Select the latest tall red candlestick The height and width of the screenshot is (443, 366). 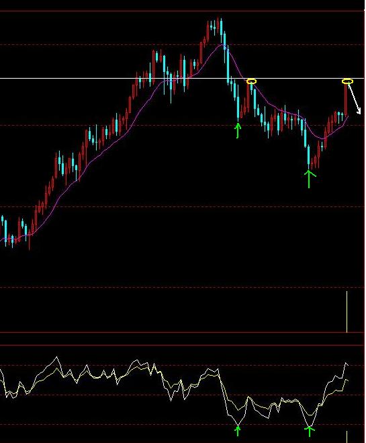point(346,99)
